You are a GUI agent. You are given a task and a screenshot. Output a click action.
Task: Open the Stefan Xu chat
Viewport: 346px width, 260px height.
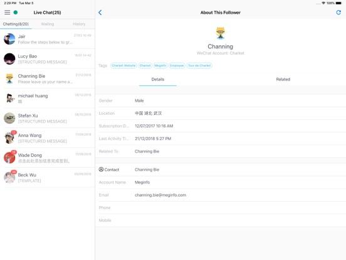click(x=48, y=118)
